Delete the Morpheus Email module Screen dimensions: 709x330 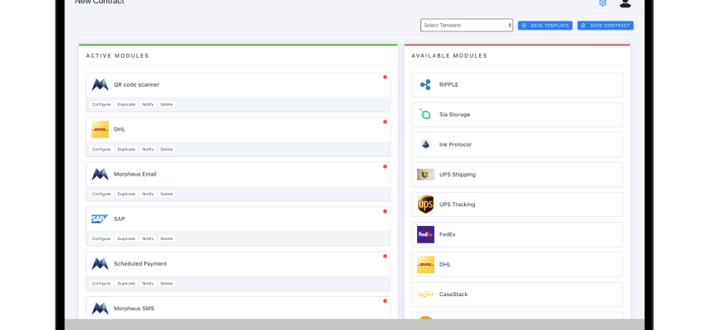tap(167, 194)
